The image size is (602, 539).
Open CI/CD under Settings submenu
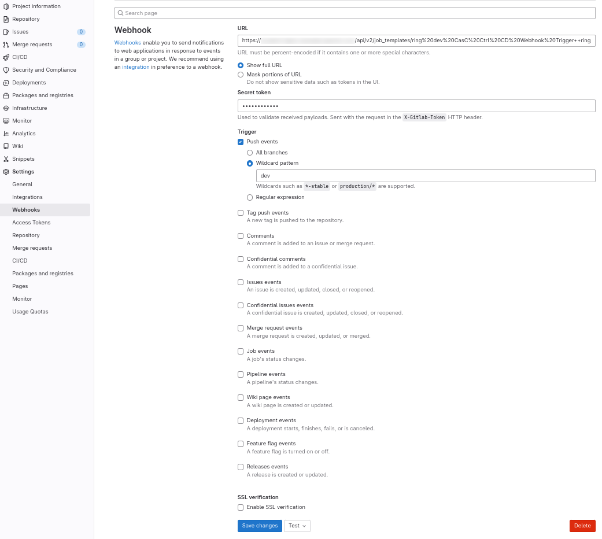point(20,260)
